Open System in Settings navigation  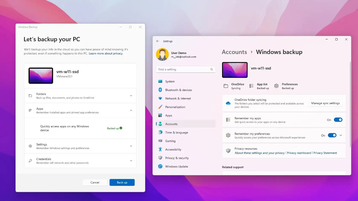point(186,82)
